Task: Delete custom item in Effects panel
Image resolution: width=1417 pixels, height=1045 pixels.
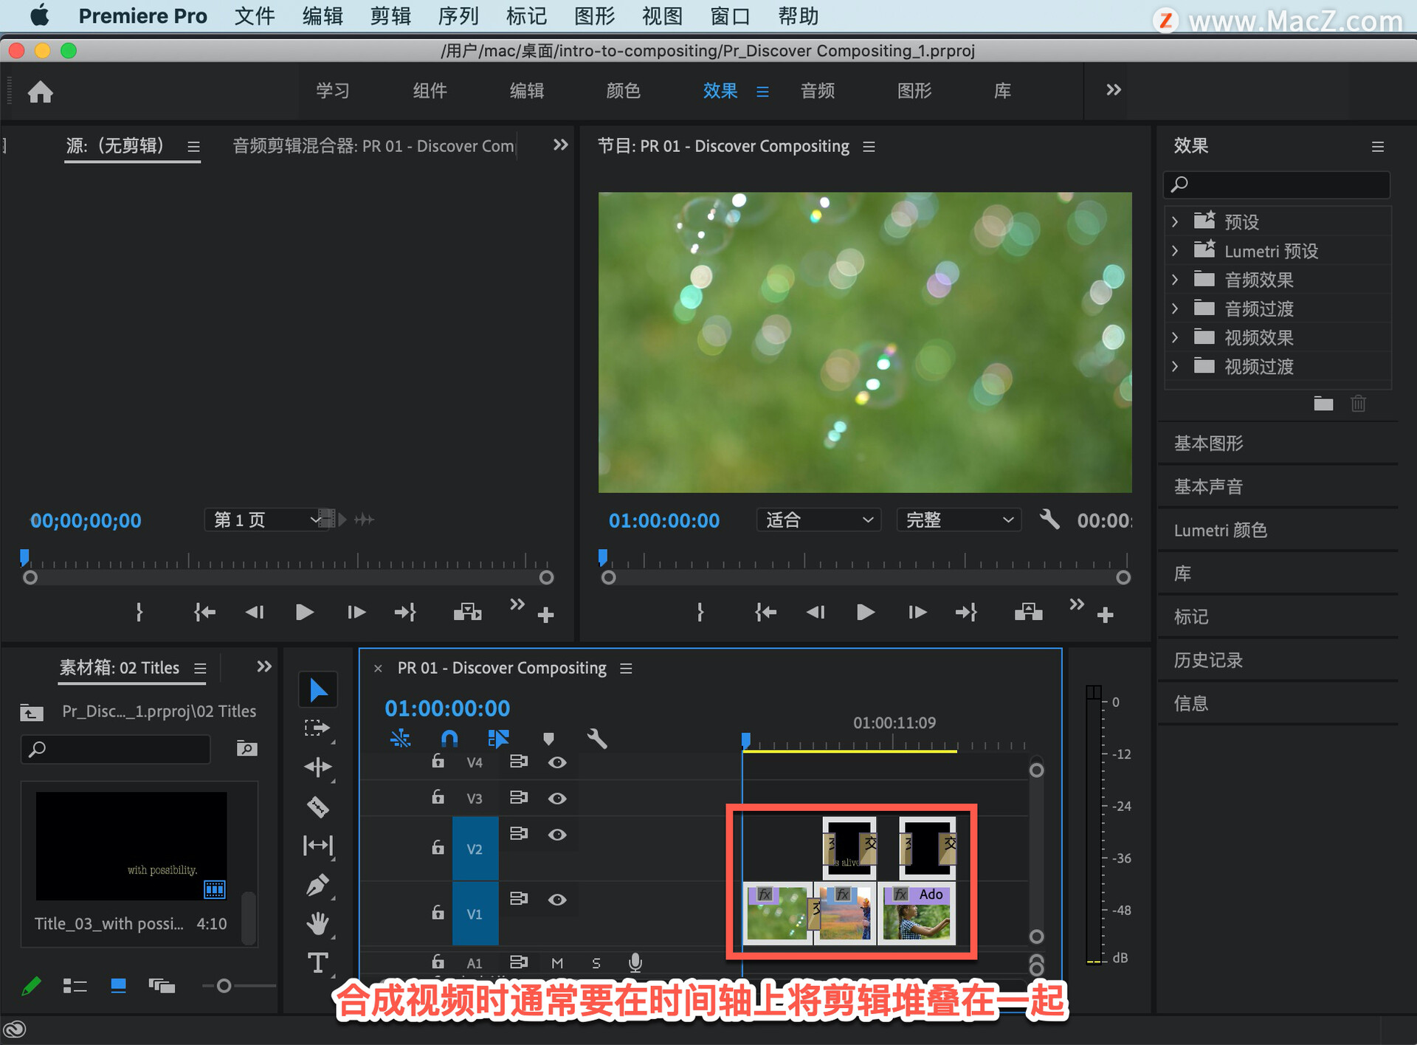Action: pyautogui.click(x=1359, y=404)
